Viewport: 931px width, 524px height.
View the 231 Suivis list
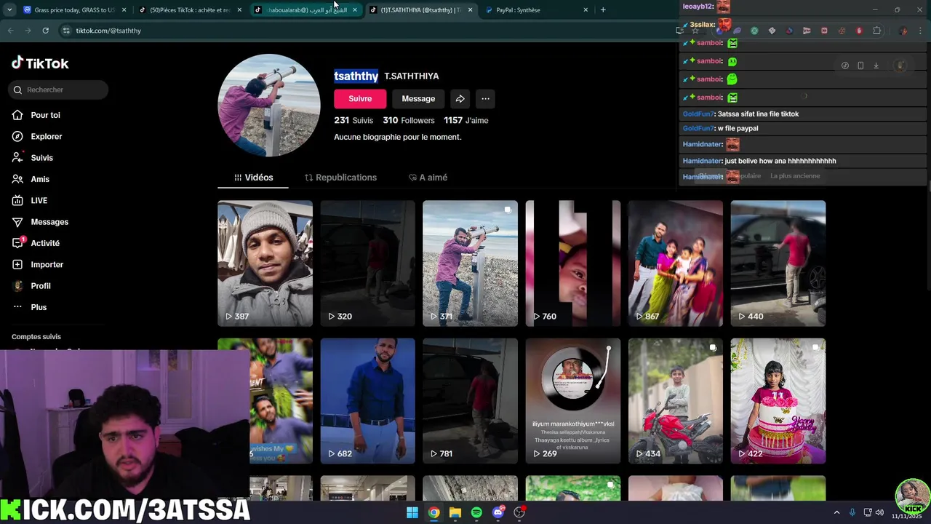coord(353,120)
